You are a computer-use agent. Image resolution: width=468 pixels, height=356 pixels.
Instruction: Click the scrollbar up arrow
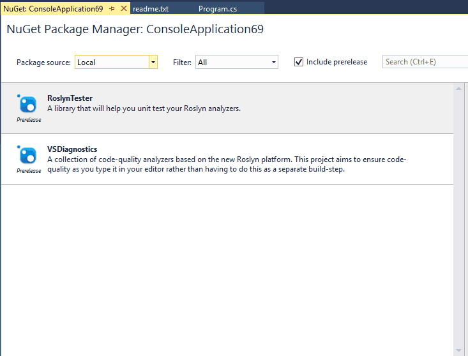pyautogui.click(x=459, y=88)
